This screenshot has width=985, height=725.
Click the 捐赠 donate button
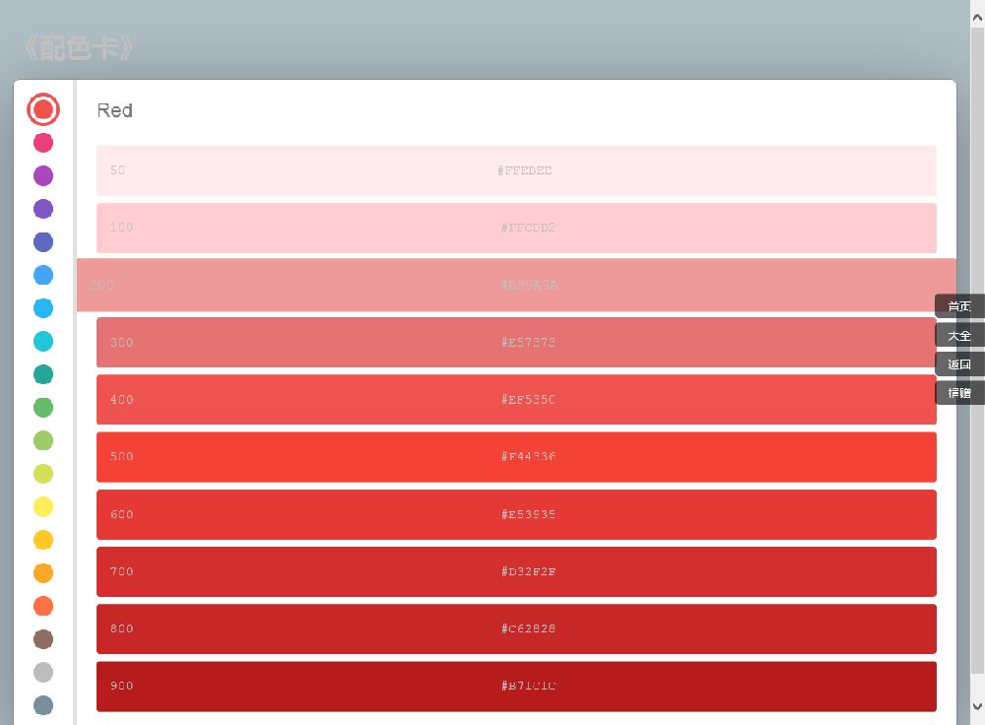[959, 393]
